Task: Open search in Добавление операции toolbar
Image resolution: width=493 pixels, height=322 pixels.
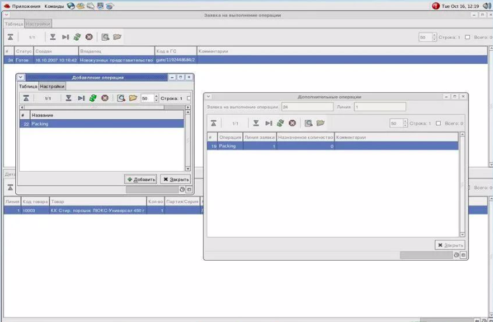Action: (121, 98)
